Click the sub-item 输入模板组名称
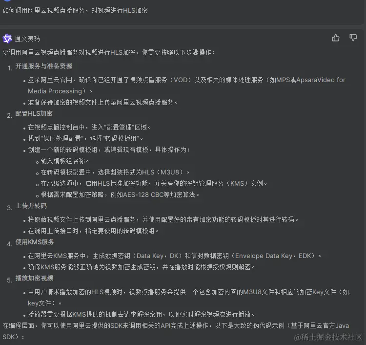 65,161
